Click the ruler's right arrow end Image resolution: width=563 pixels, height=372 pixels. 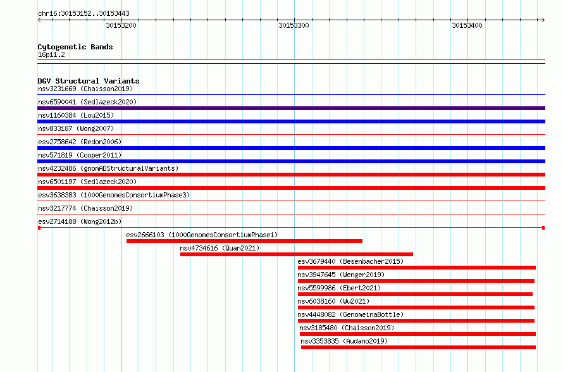(543, 20)
